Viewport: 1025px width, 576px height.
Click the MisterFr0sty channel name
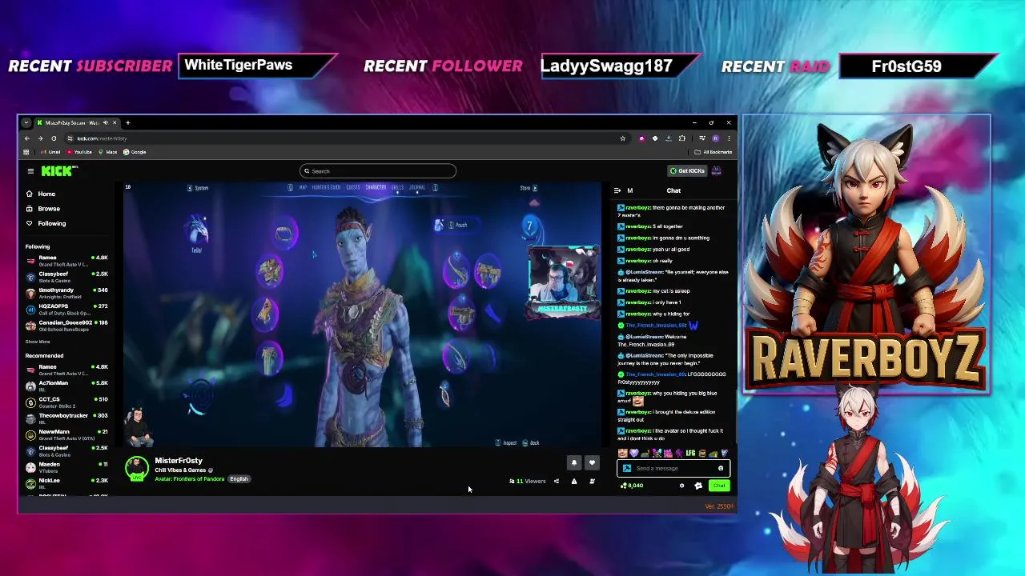(179, 461)
